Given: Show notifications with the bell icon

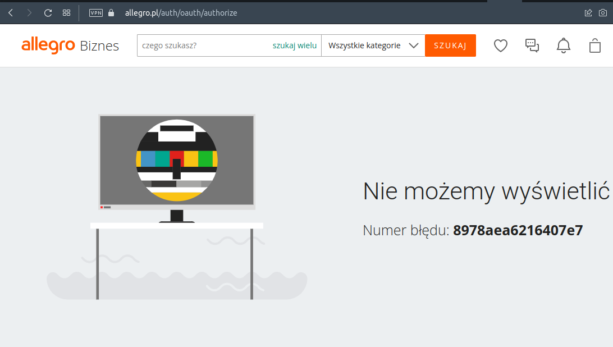Looking at the screenshot, I should tap(564, 46).
